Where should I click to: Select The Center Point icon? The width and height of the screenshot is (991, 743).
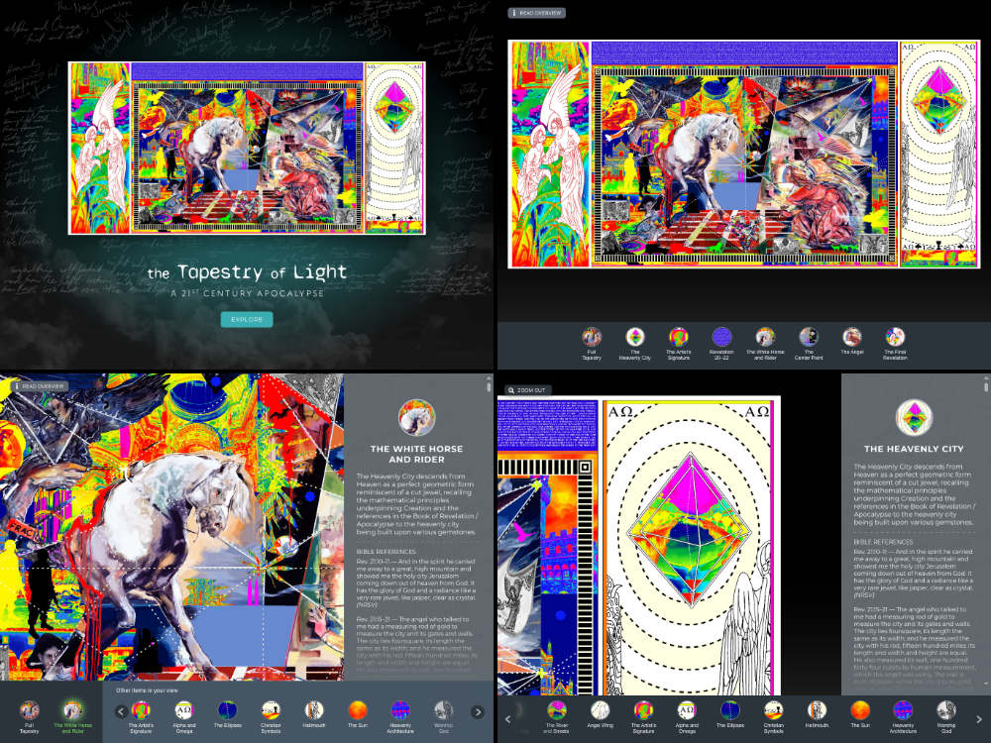(809, 337)
